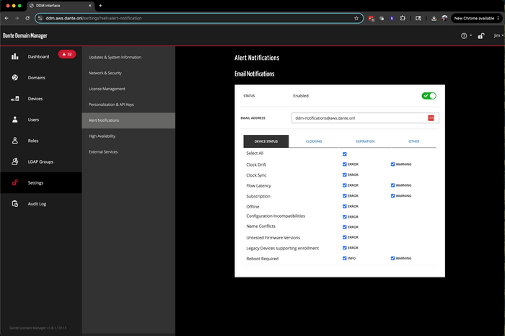
Task: Open Updates & System Information settings
Action: pyautogui.click(x=128, y=57)
